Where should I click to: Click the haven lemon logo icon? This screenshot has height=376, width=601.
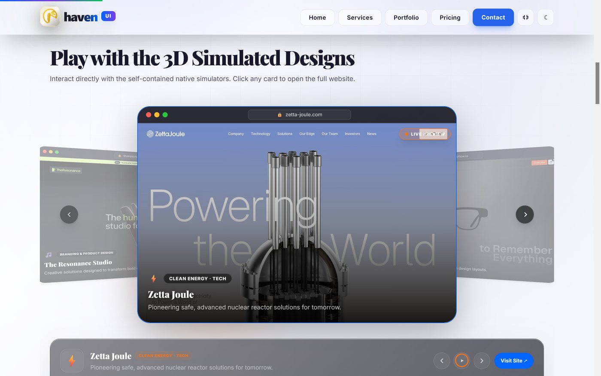[x=50, y=17]
